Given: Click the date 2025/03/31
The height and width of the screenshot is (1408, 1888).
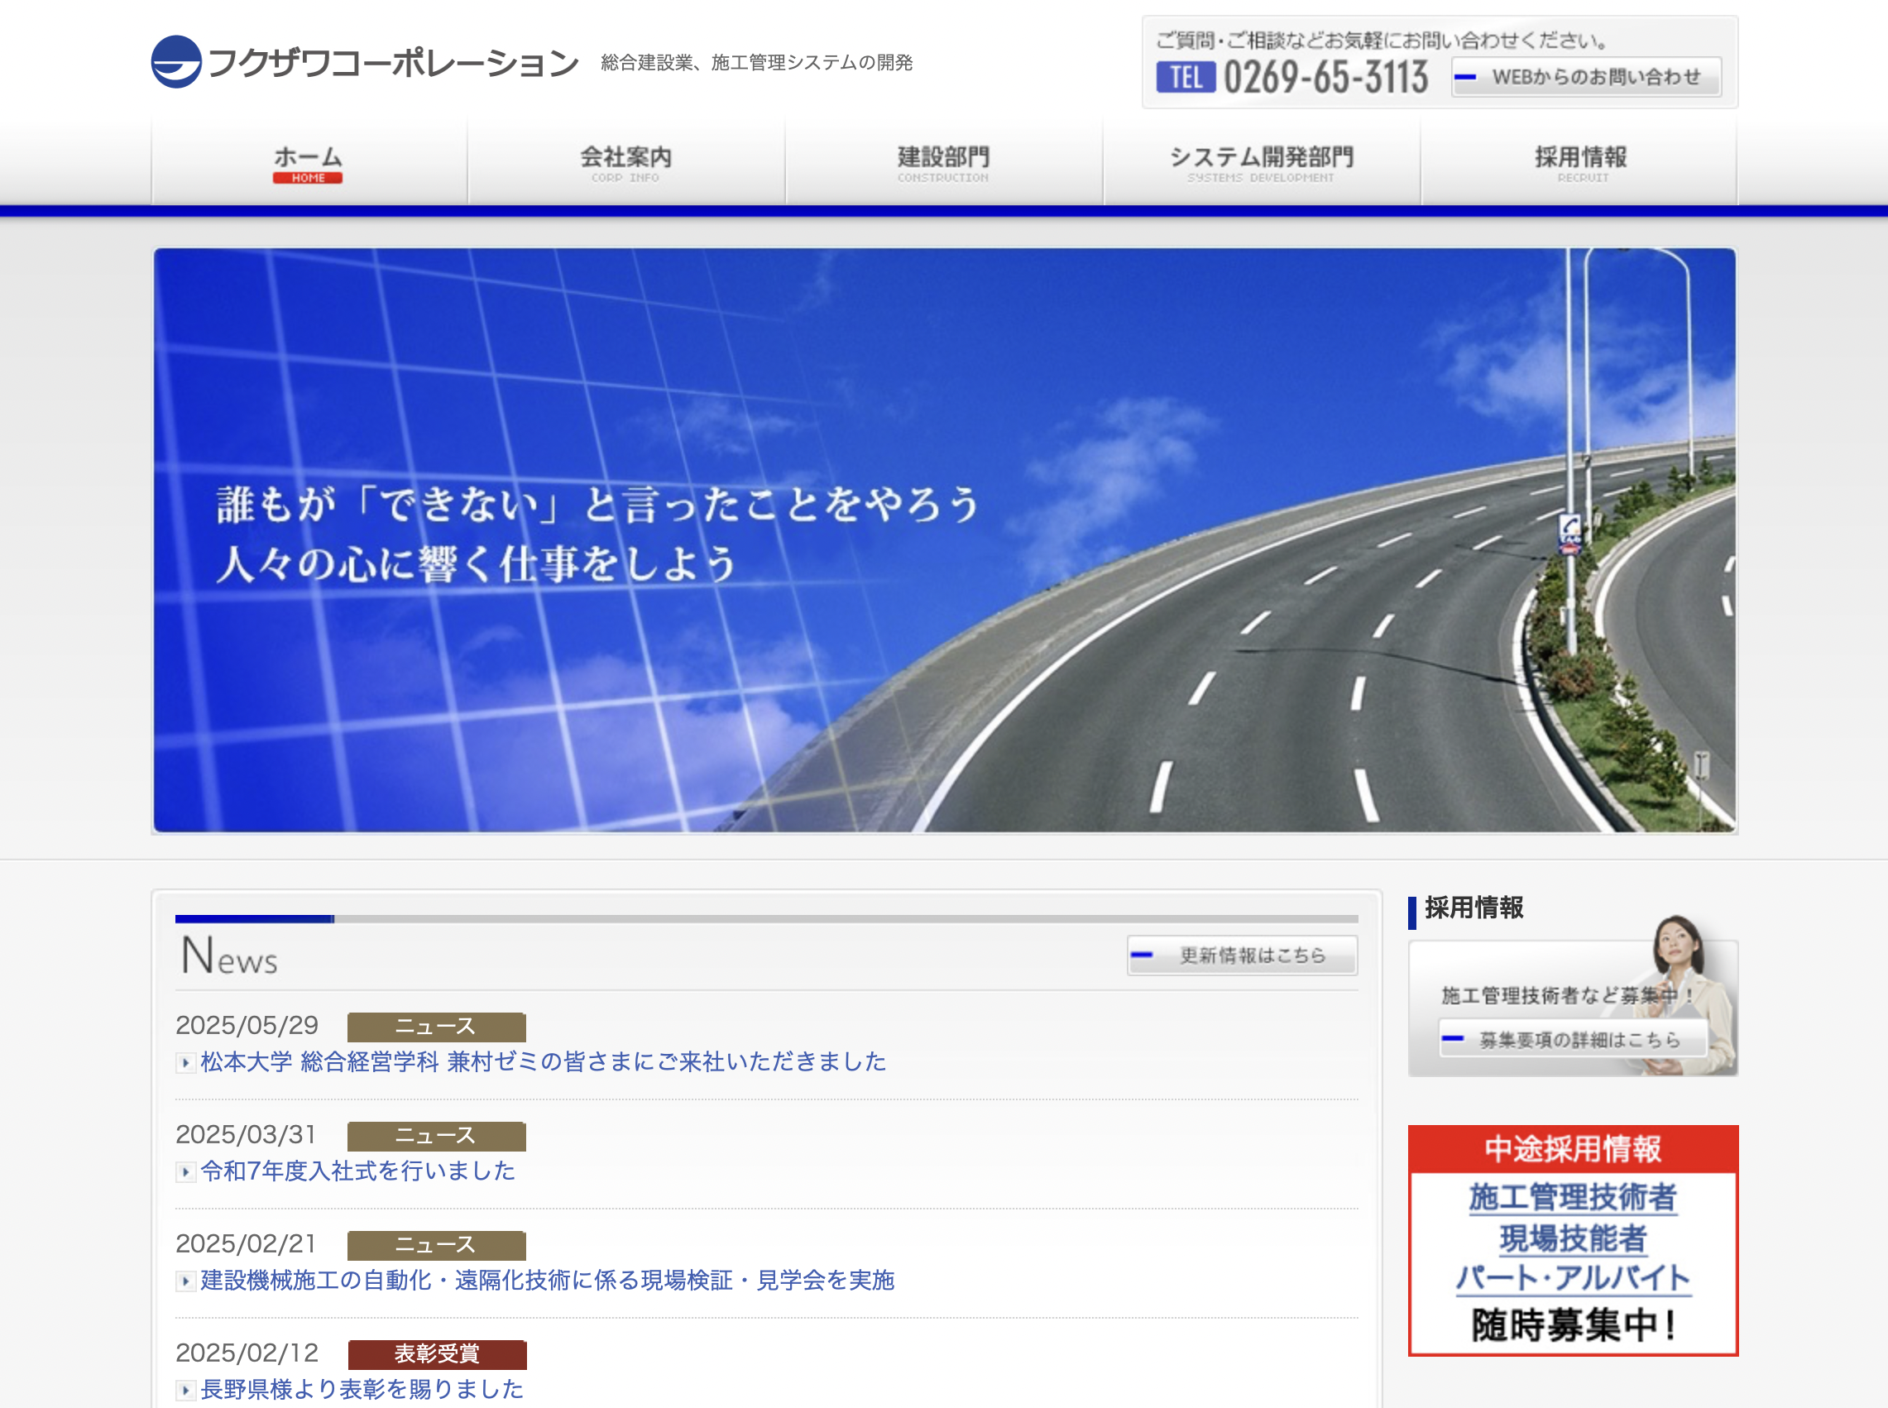Looking at the screenshot, I should coord(247,1134).
